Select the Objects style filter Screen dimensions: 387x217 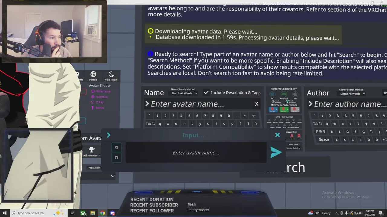tap(272, 126)
